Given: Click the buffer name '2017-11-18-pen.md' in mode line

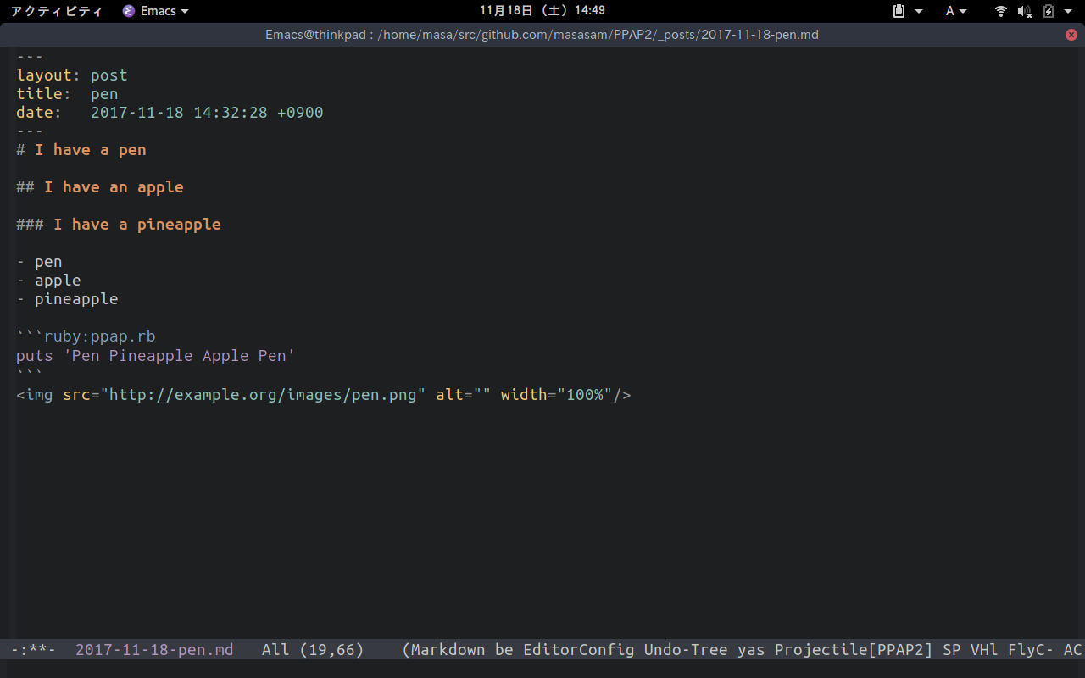Looking at the screenshot, I should coord(154,650).
